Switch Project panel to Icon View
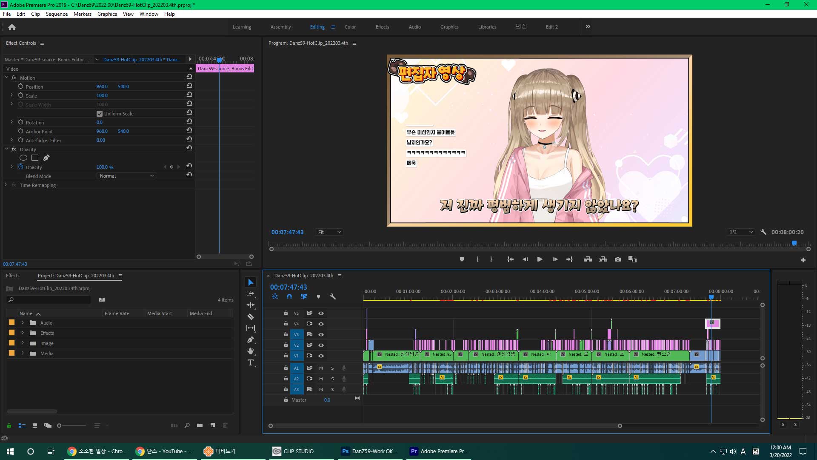The width and height of the screenshot is (817, 460). pyautogui.click(x=35, y=425)
